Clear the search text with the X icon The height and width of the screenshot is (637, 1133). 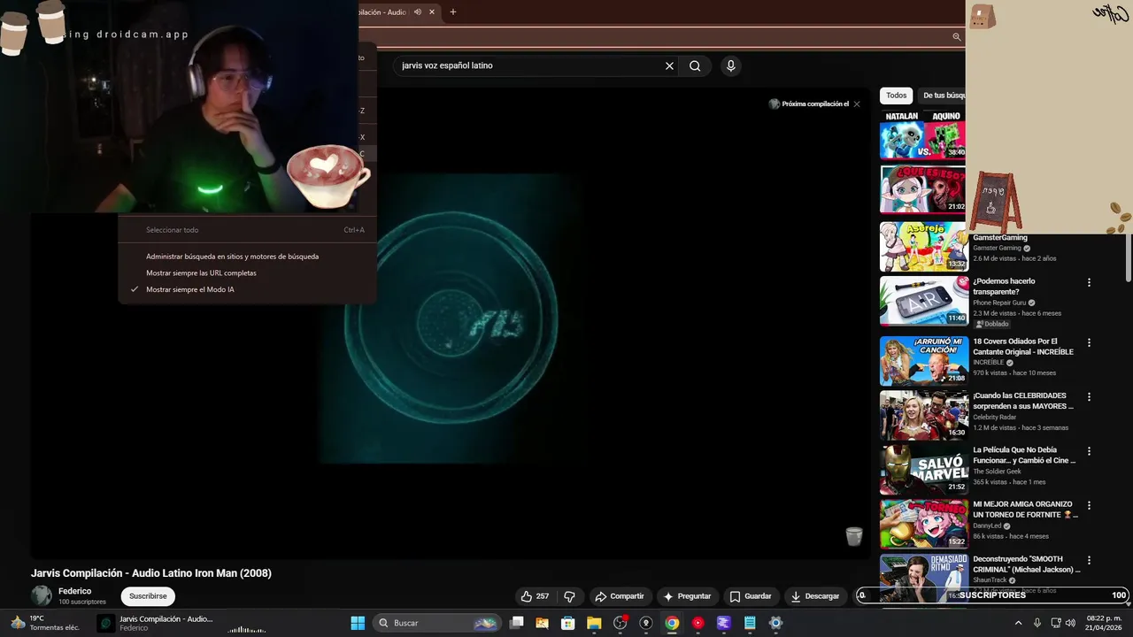[669, 65]
